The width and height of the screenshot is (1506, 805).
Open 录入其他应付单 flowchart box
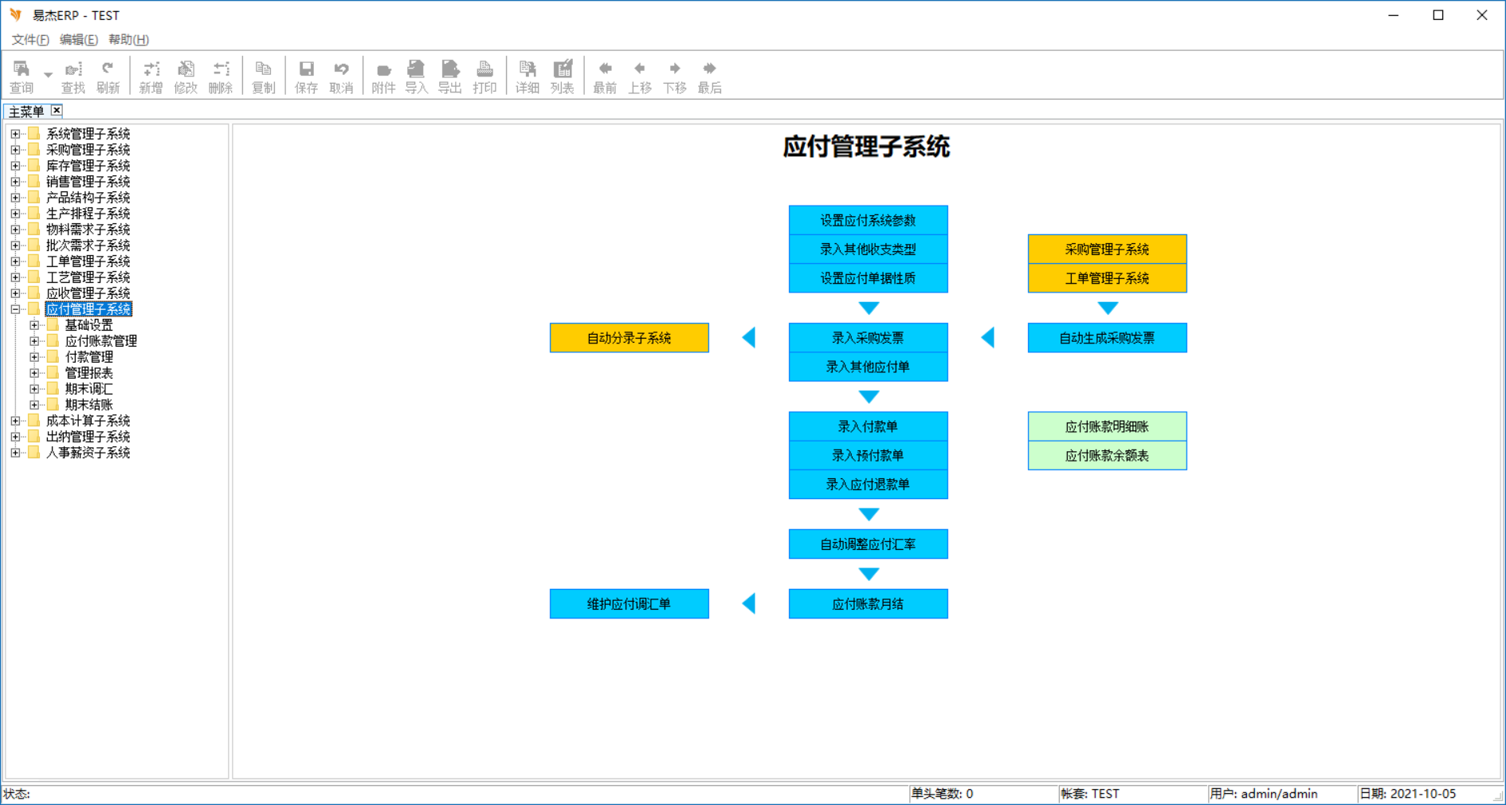point(869,367)
